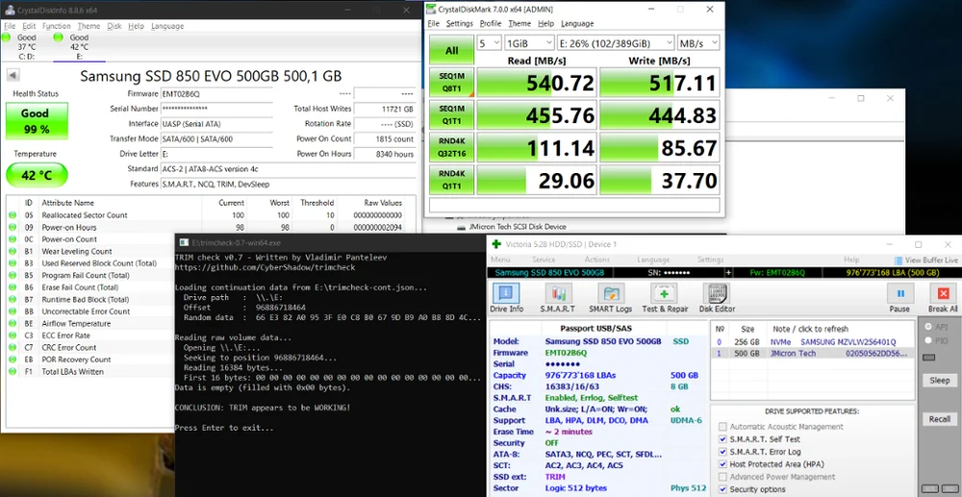
Task: Toggle S.M.A.R.T. Self Test checkbox
Action: tap(722, 439)
